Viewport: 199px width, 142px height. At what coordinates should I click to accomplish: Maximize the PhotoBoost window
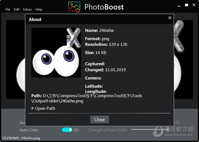[186, 5]
